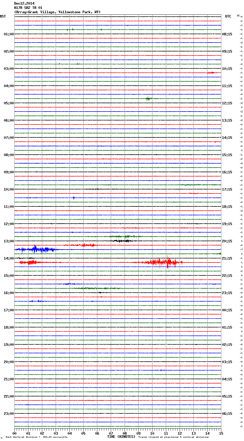The height and width of the screenshot is (441, 244).
Task: Select the 13:00 MST time label
Action: tap(9, 241)
